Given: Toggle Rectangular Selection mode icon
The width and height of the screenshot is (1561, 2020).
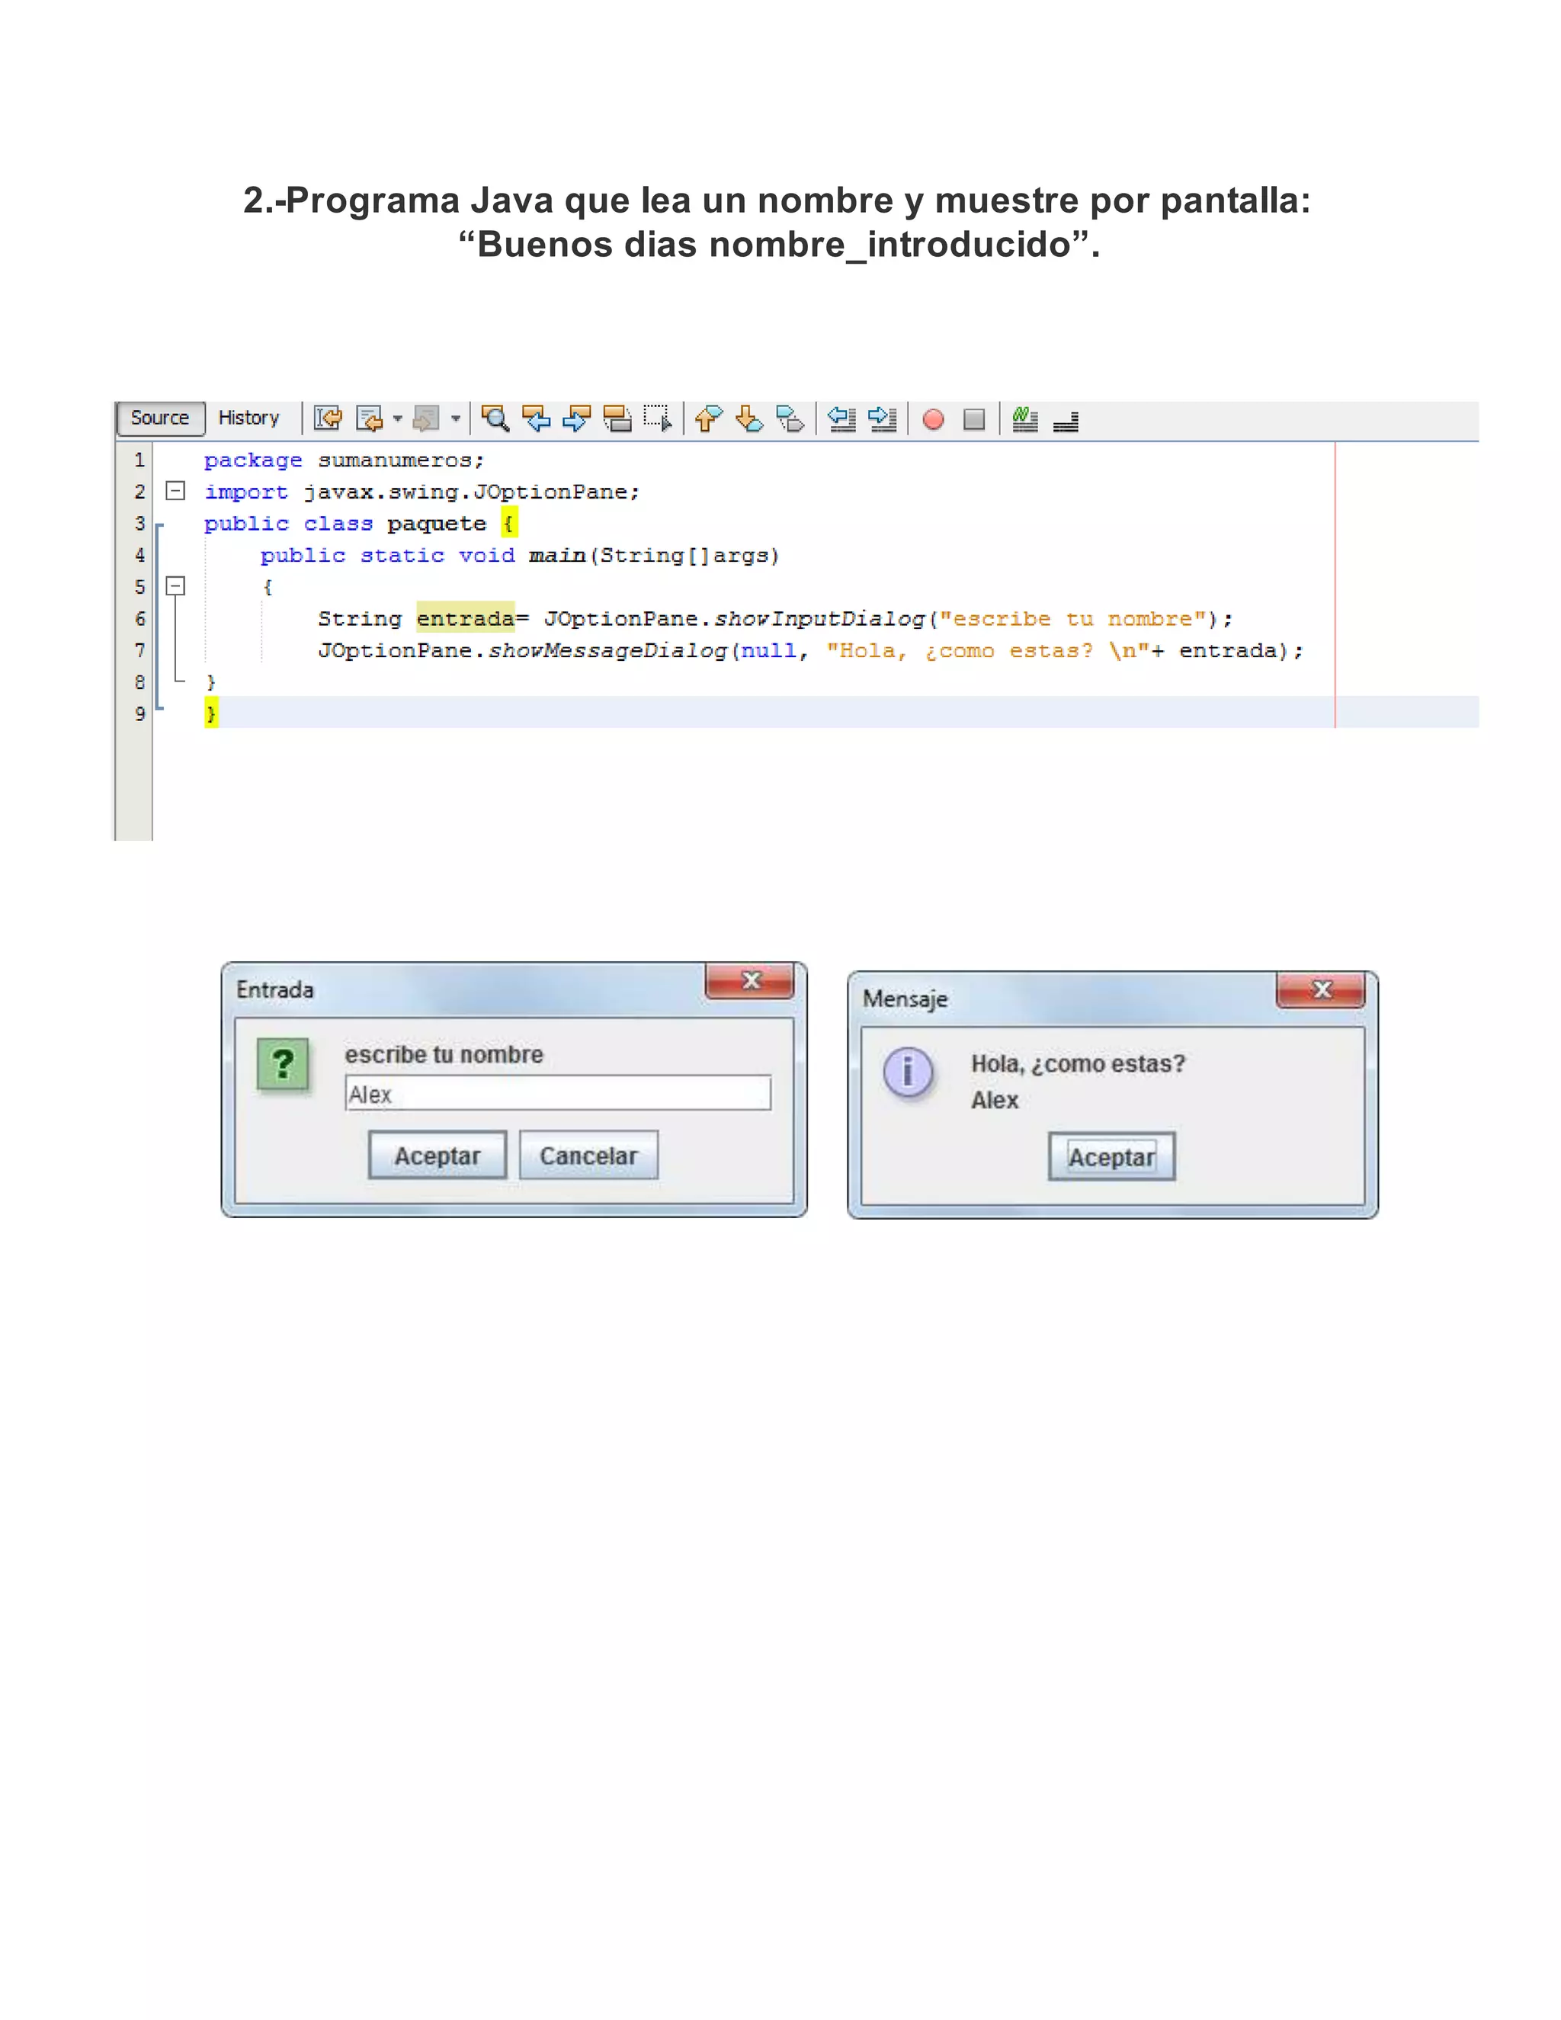Looking at the screenshot, I should tap(658, 419).
